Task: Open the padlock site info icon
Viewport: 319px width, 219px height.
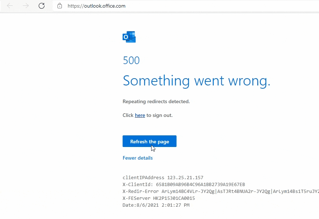Action: 60,6
